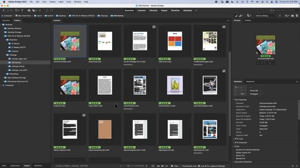300x168 pixels.
Task: Select the HSB Color.indd thumbnail
Action: (175, 41)
